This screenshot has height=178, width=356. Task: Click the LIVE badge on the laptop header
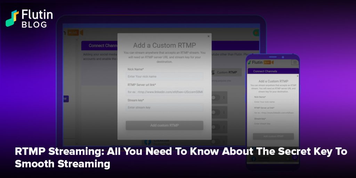tap(73, 33)
